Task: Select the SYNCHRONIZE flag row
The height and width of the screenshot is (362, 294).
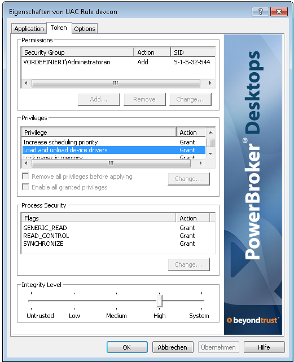Action: pos(118,244)
